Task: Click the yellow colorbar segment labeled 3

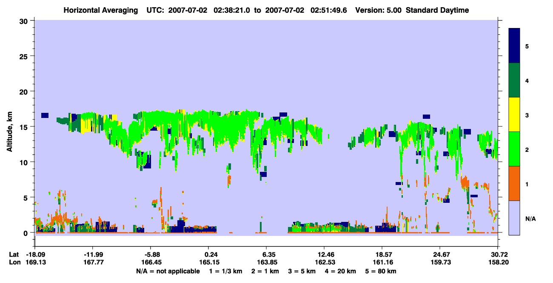Action: (x=514, y=115)
